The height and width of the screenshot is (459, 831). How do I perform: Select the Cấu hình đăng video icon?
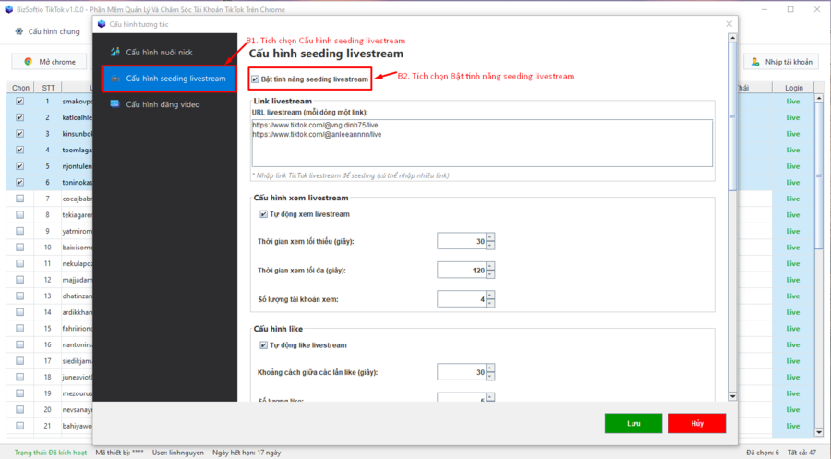tap(114, 104)
